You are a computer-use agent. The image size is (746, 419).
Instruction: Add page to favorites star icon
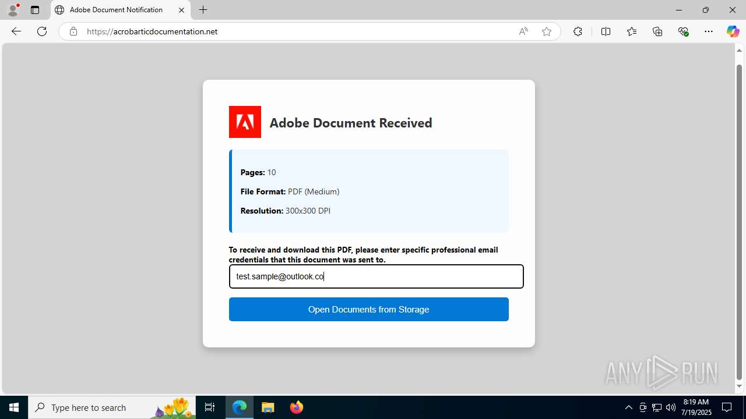(x=547, y=31)
